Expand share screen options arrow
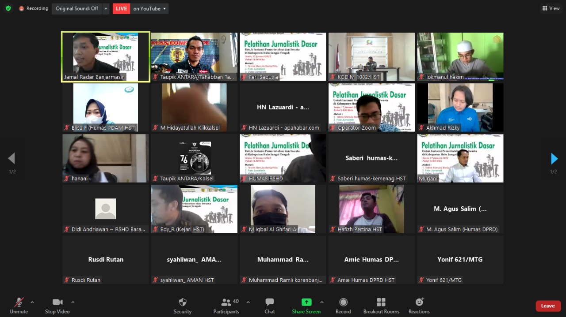The width and height of the screenshot is (566, 317). point(321,302)
